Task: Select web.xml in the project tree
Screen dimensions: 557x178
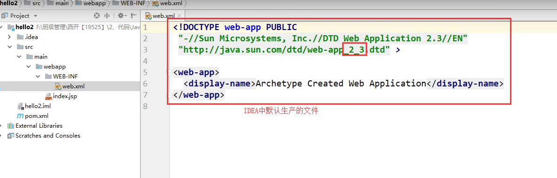Action: [x=70, y=86]
